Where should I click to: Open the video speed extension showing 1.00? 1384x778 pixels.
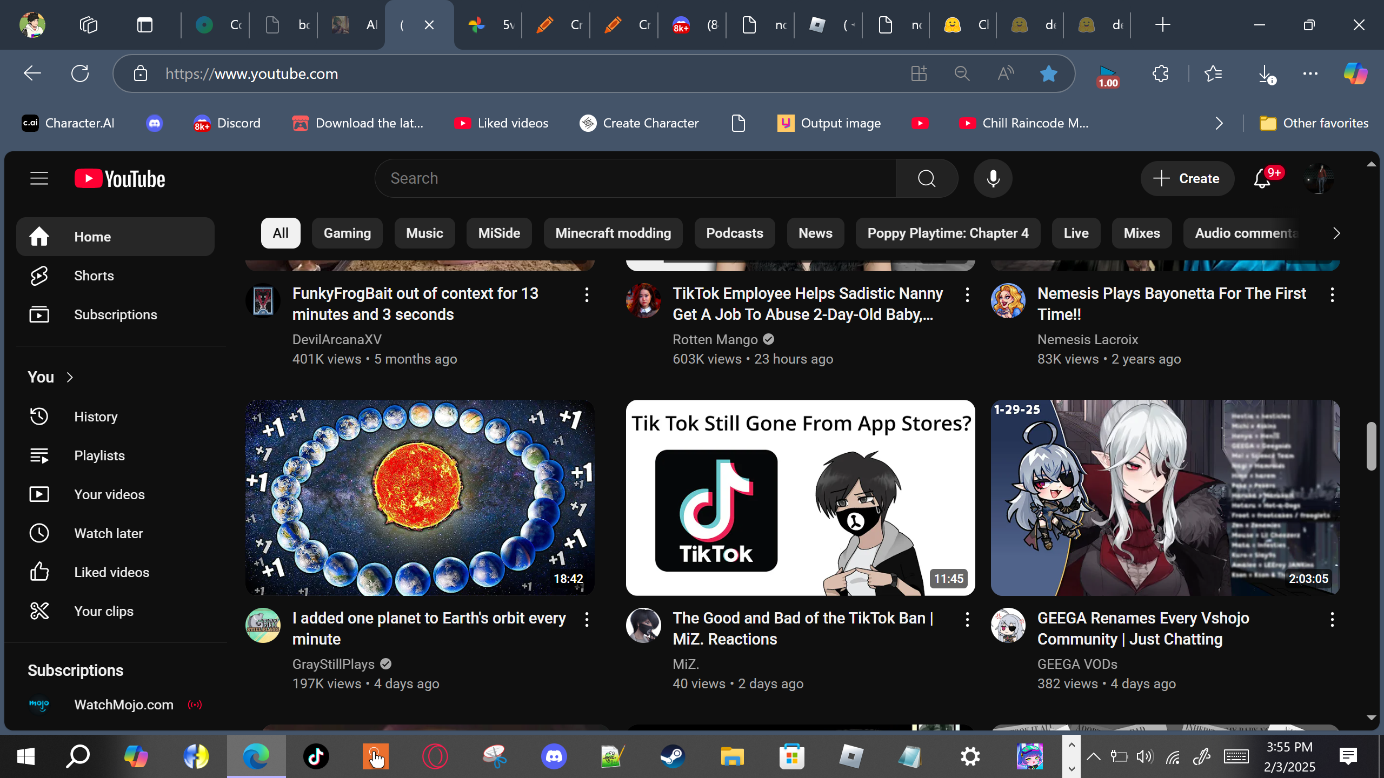[x=1108, y=76]
